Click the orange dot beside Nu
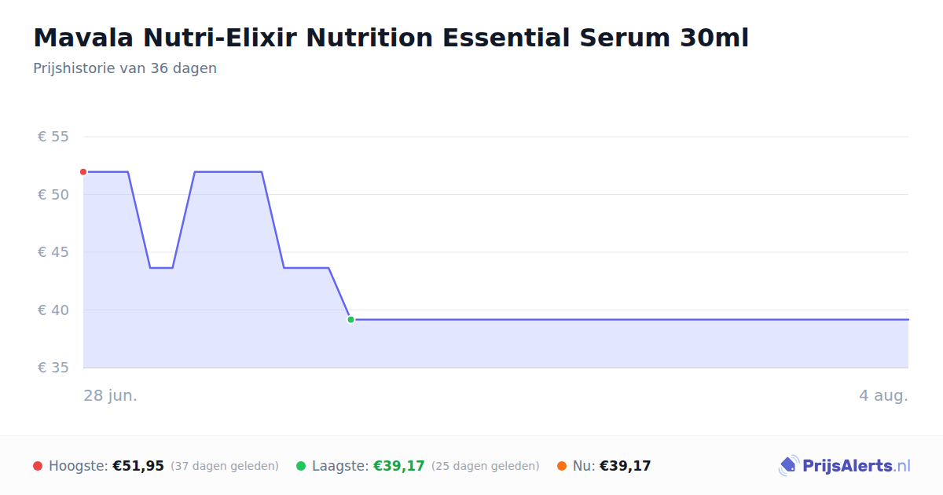Screen dimensions: 943x495 pyautogui.click(x=562, y=466)
